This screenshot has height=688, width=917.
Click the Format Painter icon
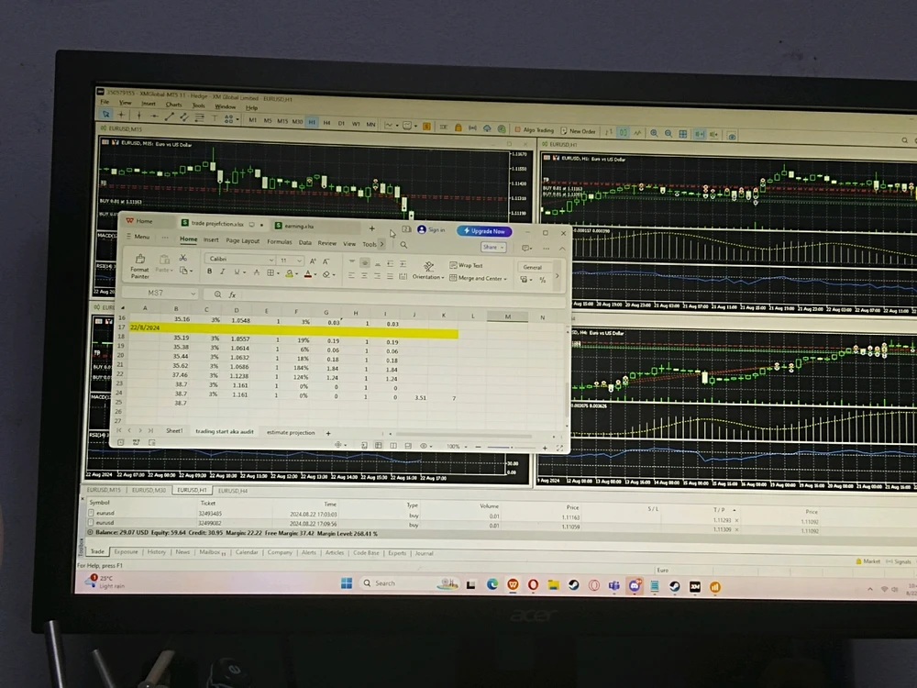[140, 261]
